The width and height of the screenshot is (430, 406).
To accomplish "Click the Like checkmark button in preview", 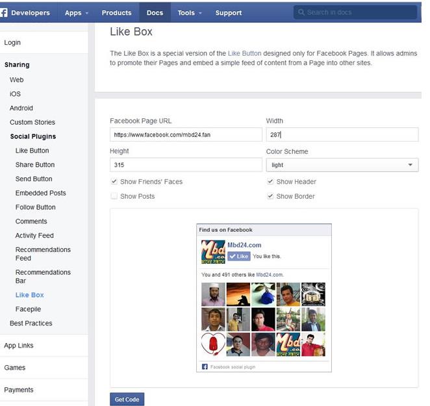I will pos(239,256).
